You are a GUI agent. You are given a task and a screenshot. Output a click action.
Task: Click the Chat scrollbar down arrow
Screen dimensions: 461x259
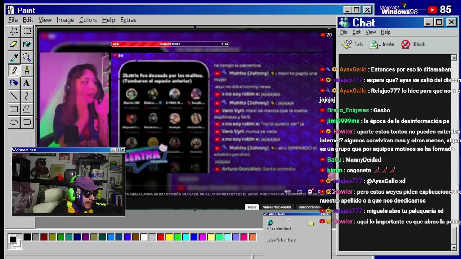[x=454, y=248]
